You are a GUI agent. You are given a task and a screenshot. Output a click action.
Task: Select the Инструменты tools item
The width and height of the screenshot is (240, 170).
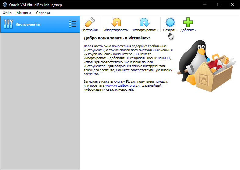(40, 24)
